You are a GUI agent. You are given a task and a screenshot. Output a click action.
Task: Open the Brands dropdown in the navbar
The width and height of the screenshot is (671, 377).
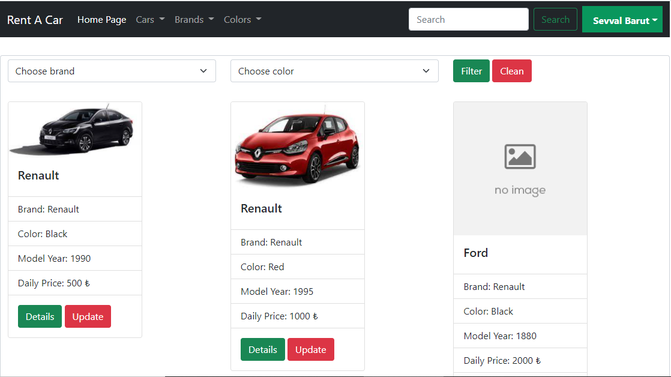point(193,19)
